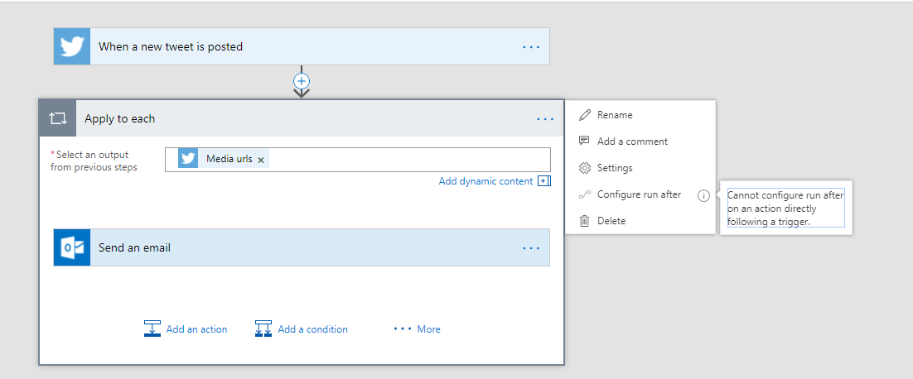The image size is (913, 379).
Task: Click Add an action link
Action: point(197,329)
